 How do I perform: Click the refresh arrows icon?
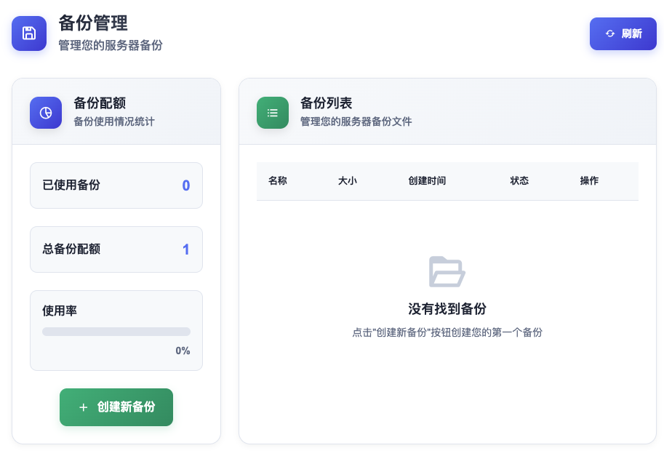tap(610, 33)
